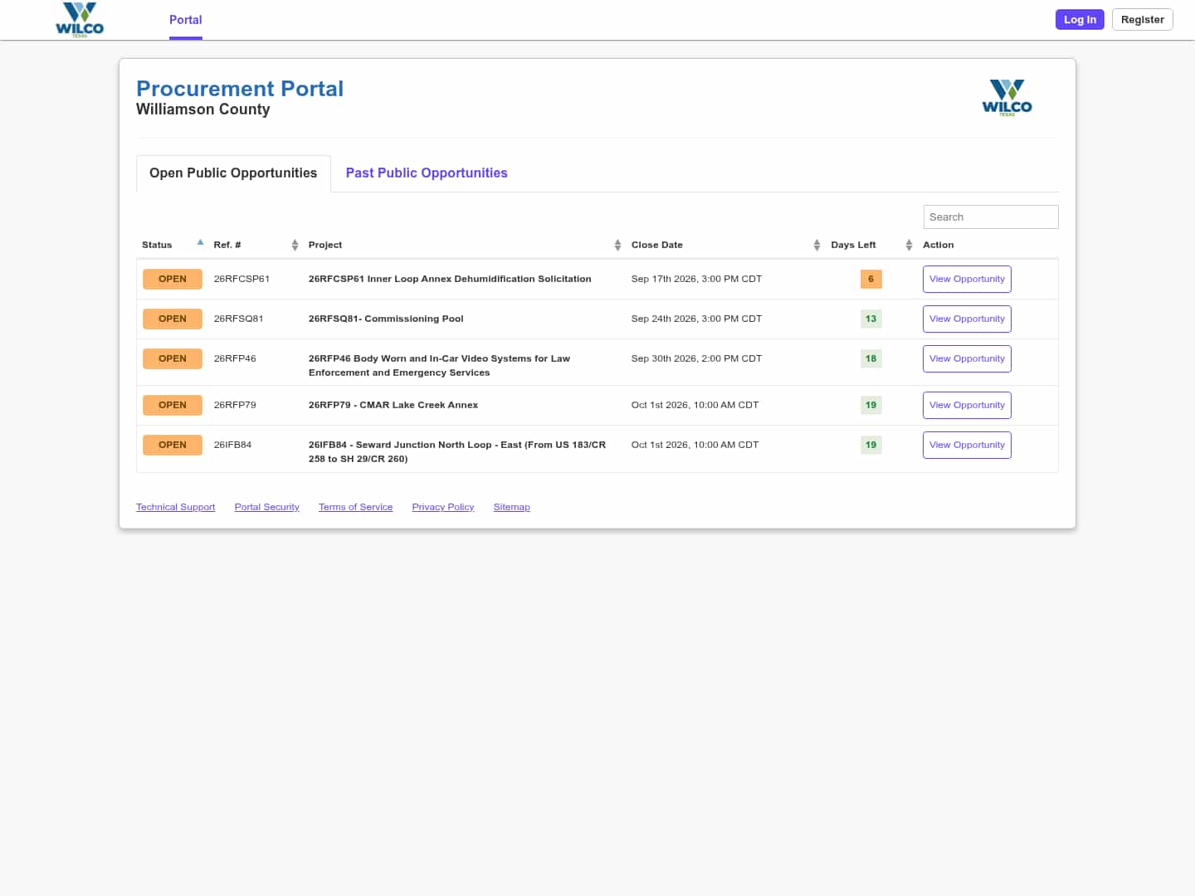Viewport: 1195px width, 896px height.
Task: Click OPEN status badge for 26RFP79
Action: pyautogui.click(x=173, y=406)
